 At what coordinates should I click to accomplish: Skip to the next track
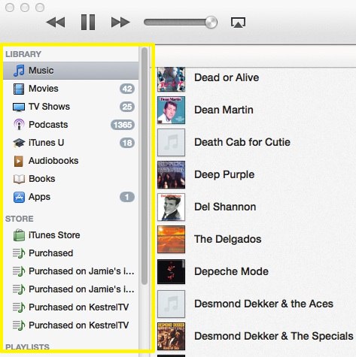[x=120, y=22]
